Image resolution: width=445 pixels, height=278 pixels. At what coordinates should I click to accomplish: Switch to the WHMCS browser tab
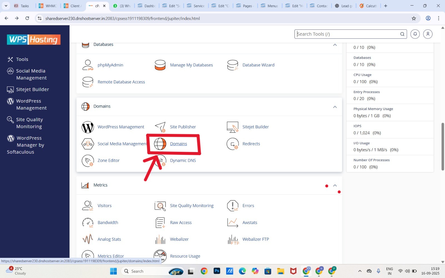point(48,6)
